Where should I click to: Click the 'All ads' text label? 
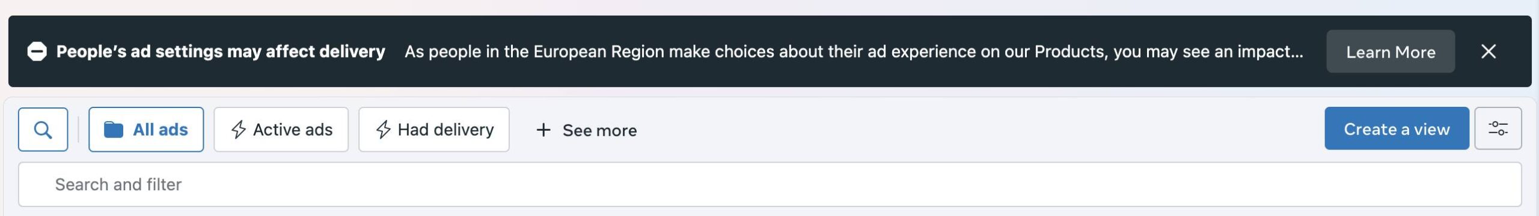click(x=161, y=130)
